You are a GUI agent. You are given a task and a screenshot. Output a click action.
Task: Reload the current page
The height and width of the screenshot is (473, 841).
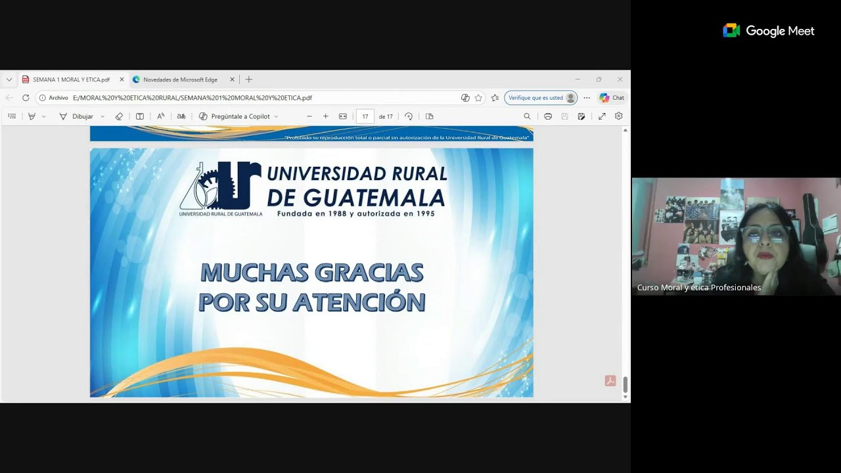(26, 98)
